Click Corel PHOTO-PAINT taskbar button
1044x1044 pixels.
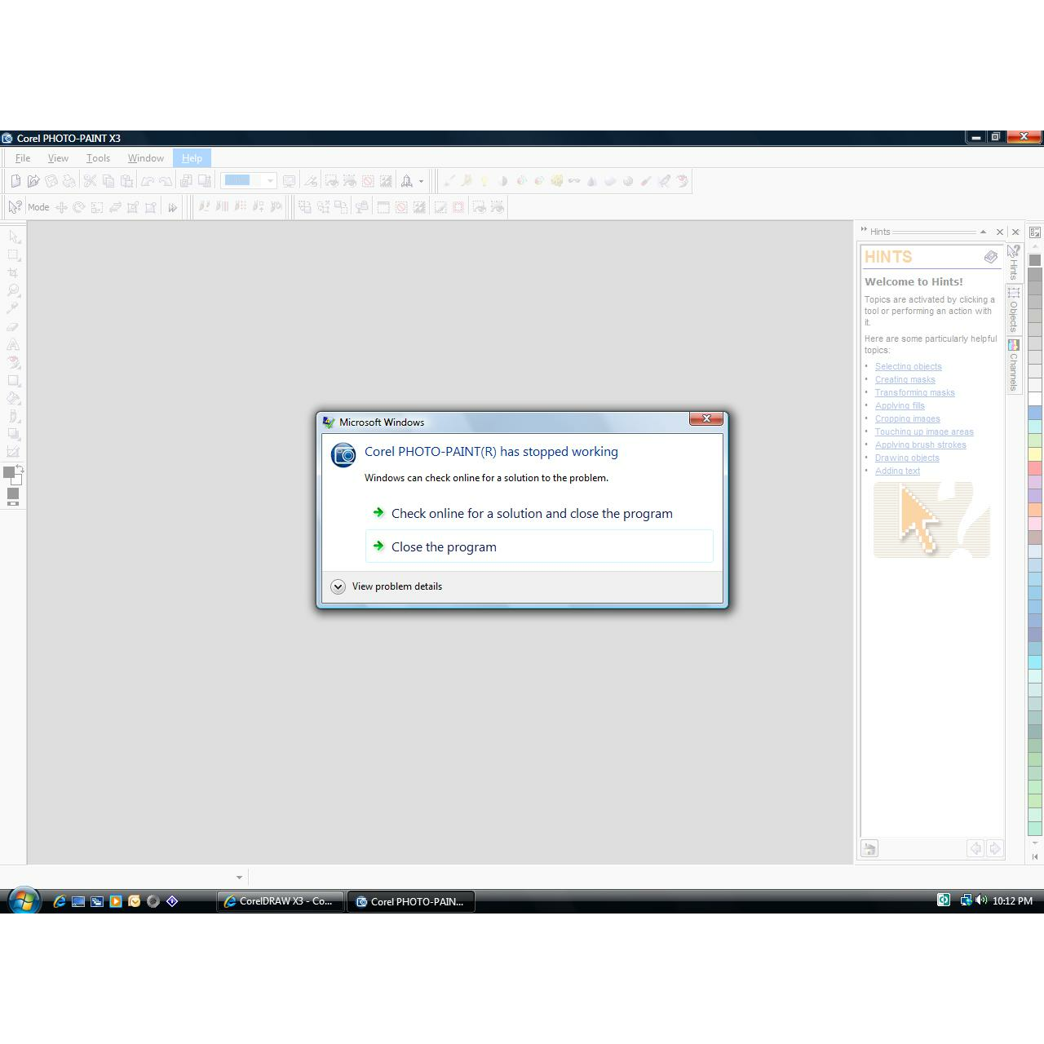coord(411,901)
